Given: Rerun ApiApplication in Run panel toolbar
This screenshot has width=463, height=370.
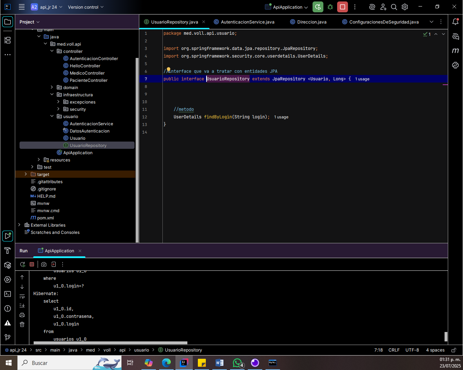Looking at the screenshot, I should (x=22, y=264).
